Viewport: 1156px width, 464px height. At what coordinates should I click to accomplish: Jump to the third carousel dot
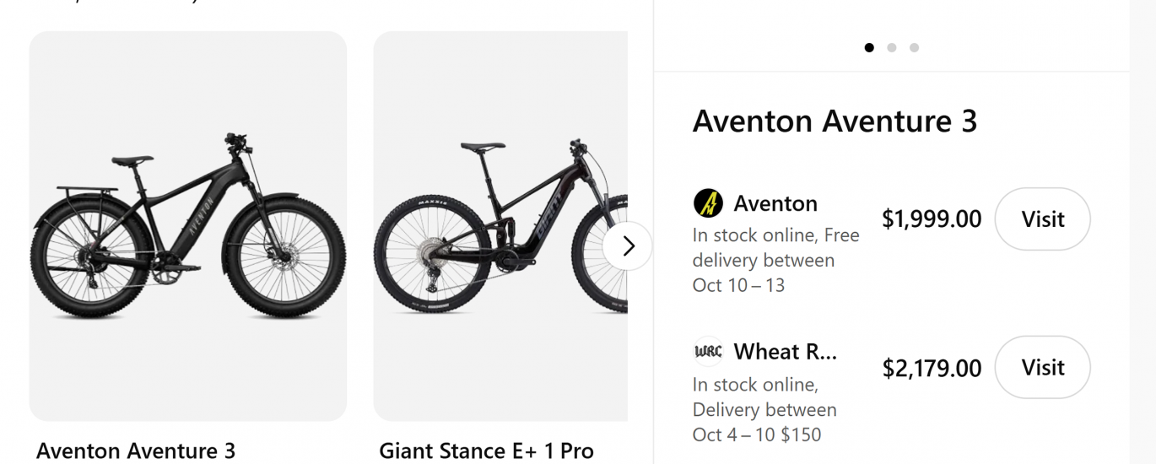[914, 48]
